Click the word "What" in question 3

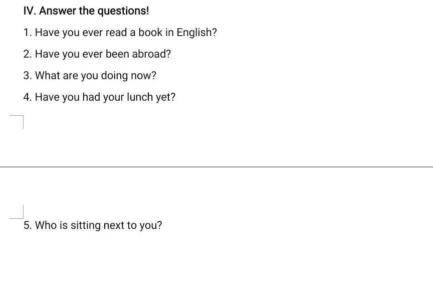(x=48, y=76)
